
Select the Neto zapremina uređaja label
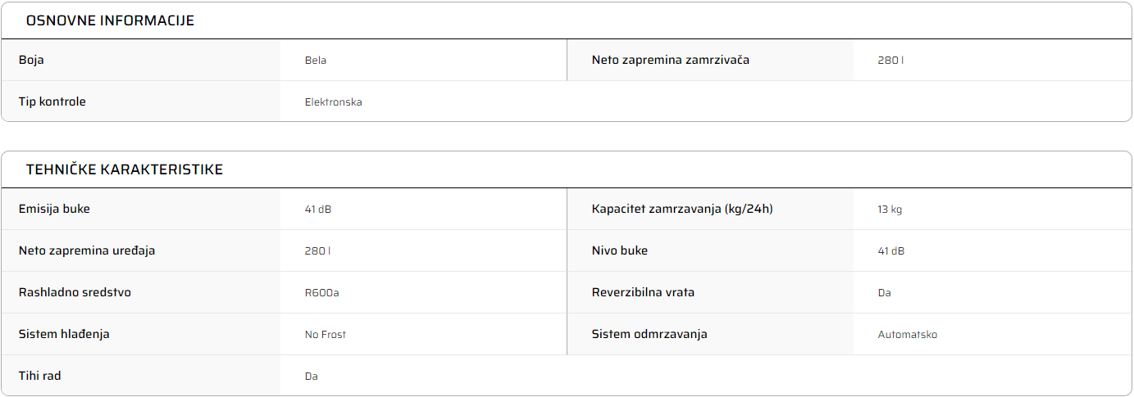pos(87,250)
